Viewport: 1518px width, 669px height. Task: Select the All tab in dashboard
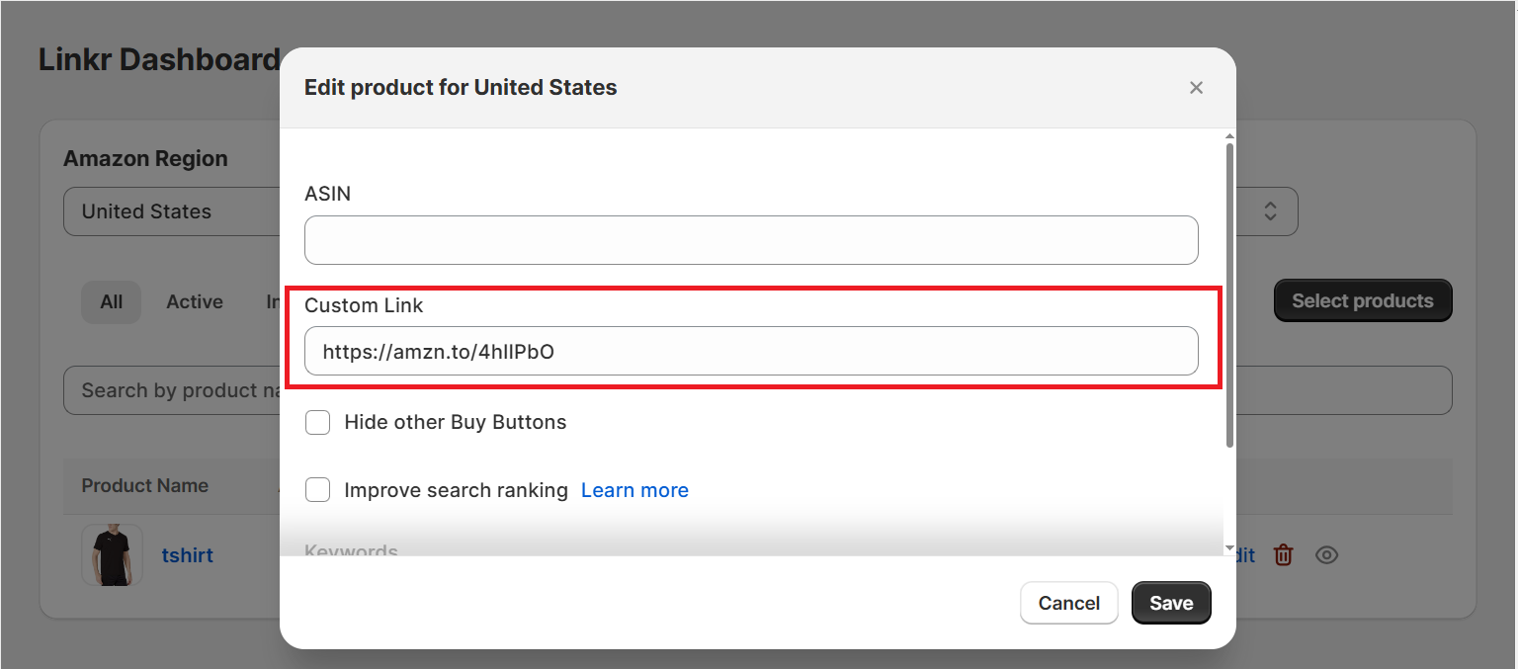(112, 302)
